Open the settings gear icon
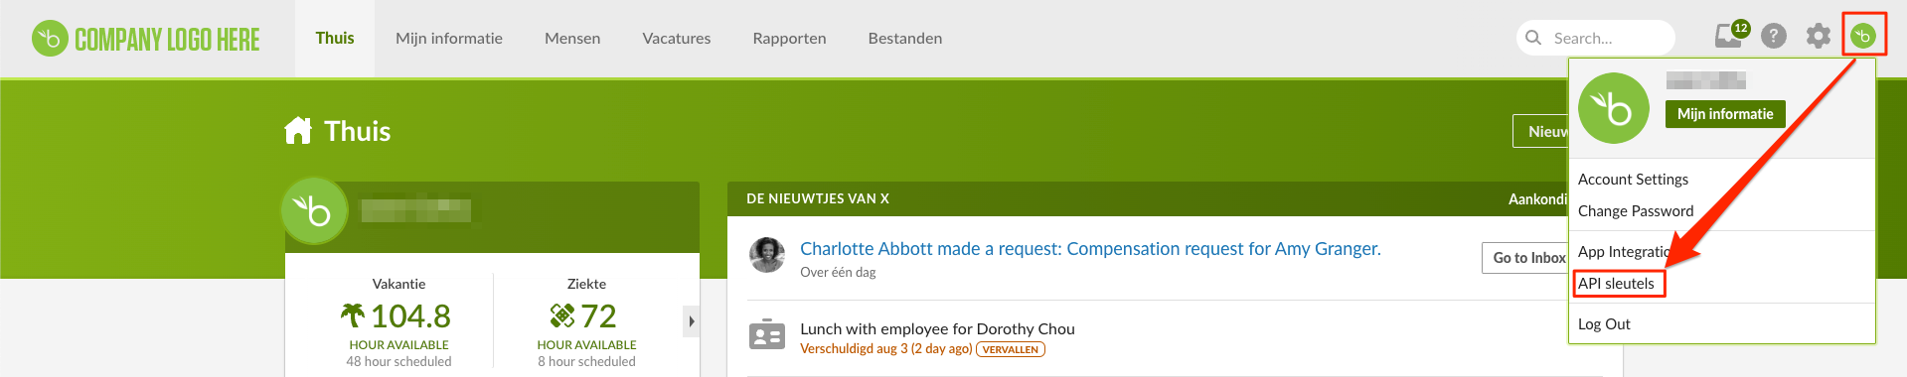Viewport: 1907px width, 377px height. (x=1819, y=37)
